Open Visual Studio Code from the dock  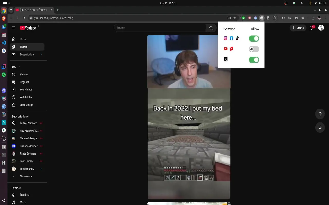click(4, 43)
